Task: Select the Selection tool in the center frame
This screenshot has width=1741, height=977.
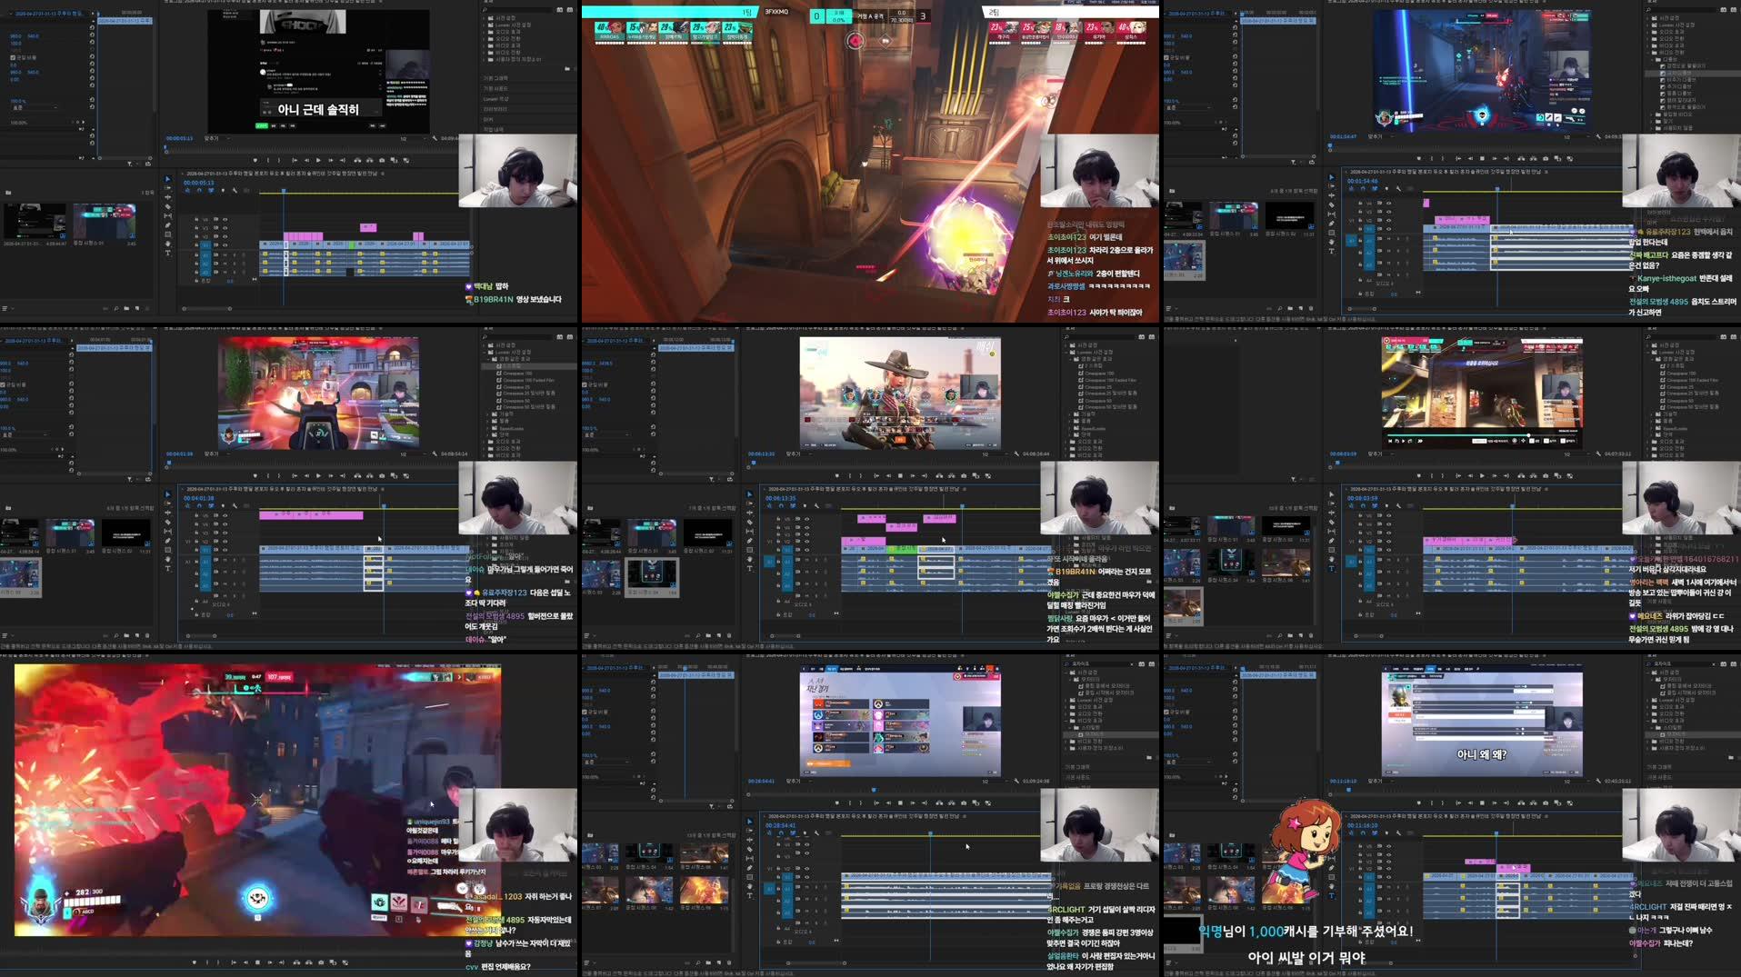Action: 749,494
